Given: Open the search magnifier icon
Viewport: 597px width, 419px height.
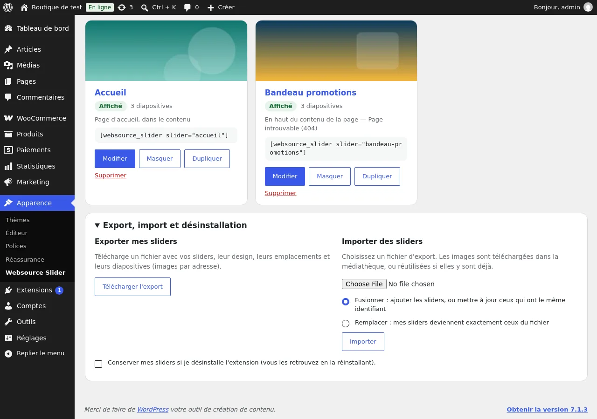Looking at the screenshot, I should point(145,7).
